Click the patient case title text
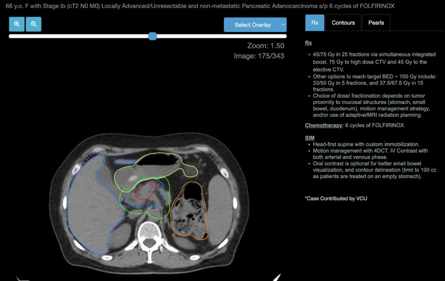 click(200, 6)
